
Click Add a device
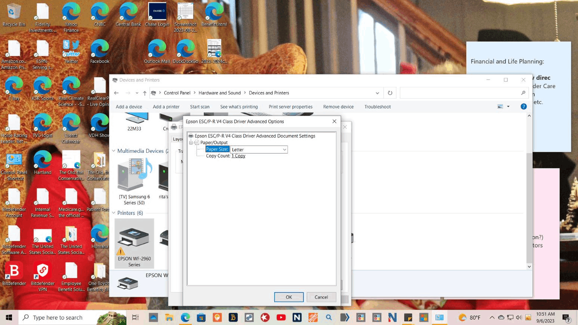pyautogui.click(x=129, y=107)
